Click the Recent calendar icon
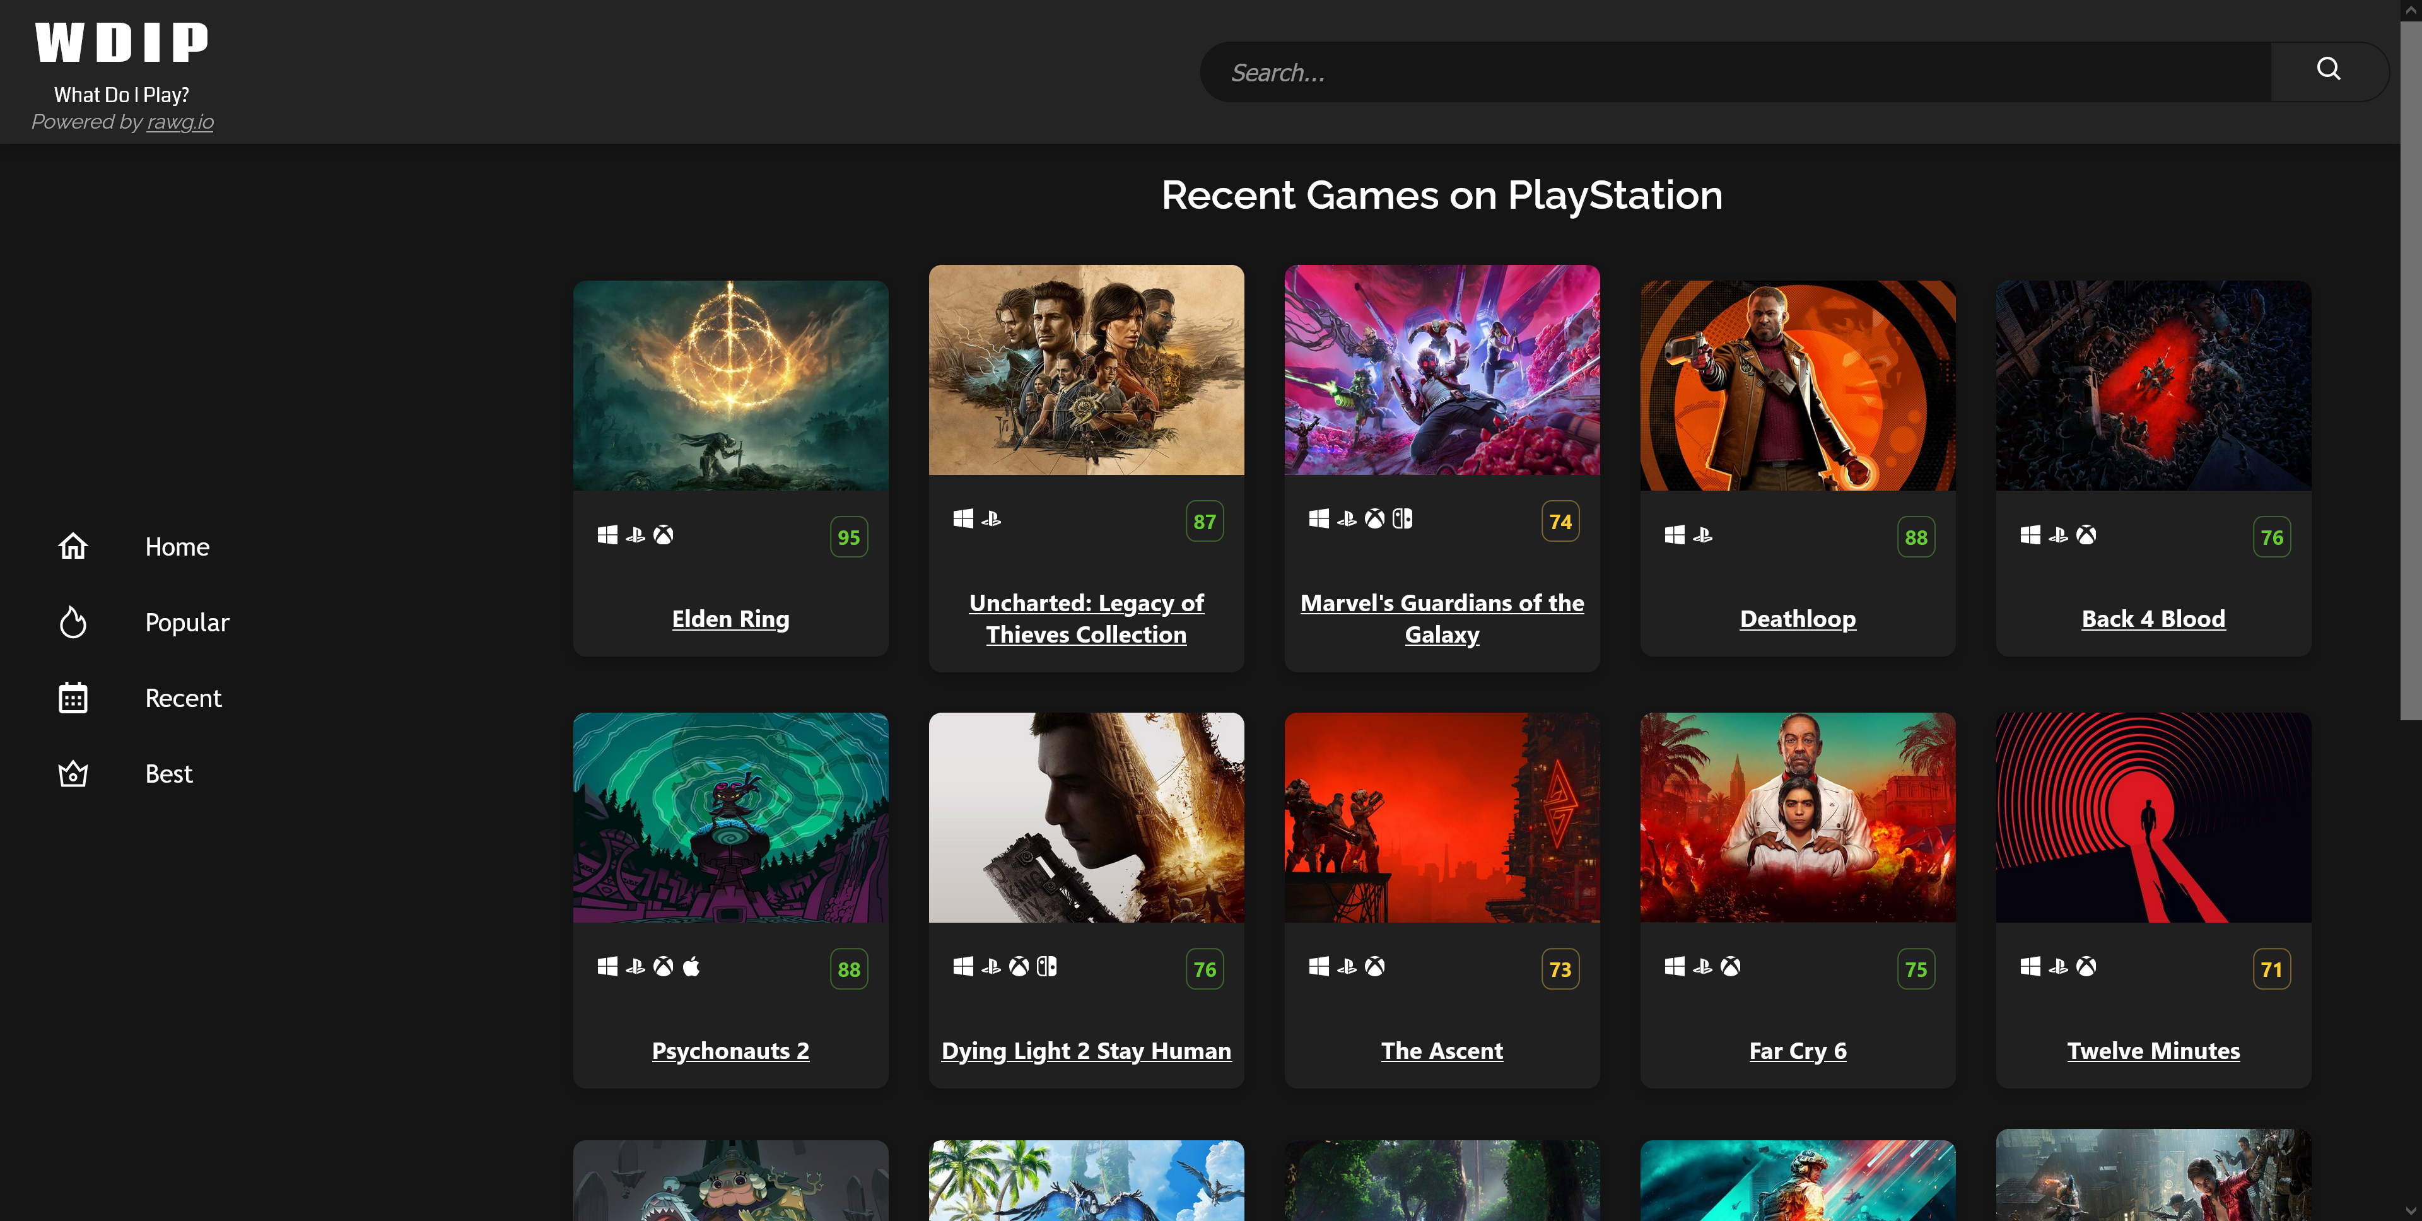Image resolution: width=2422 pixels, height=1221 pixels. pyautogui.click(x=73, y=698)
